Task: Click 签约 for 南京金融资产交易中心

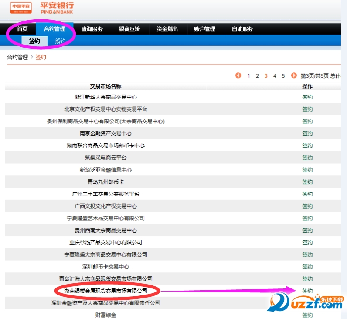Action: pos(307,134)
